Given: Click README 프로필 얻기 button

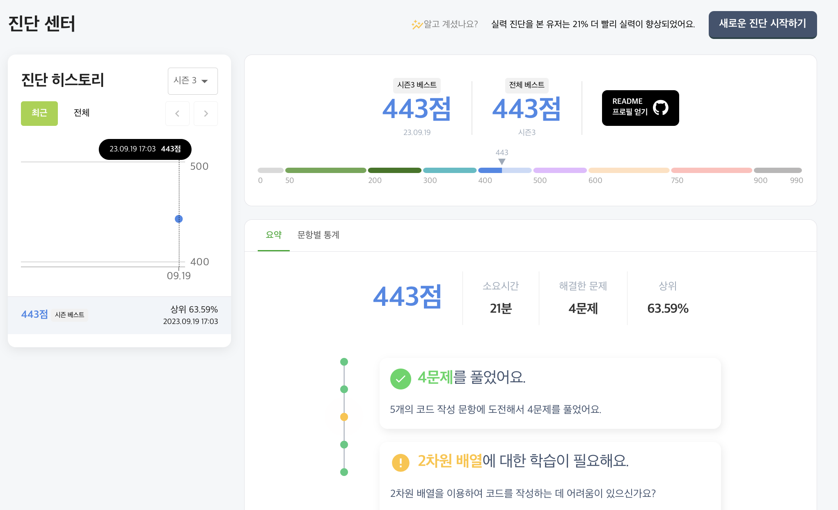Looking at the screenshot, I should [640, 108].
